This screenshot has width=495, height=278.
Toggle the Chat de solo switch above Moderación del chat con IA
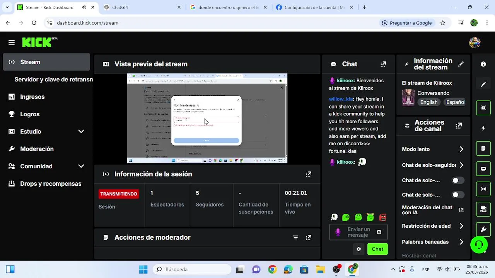pyautogui.click(x=458, y=195)
